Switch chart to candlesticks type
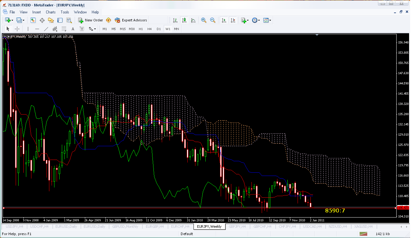 [184, 20]
